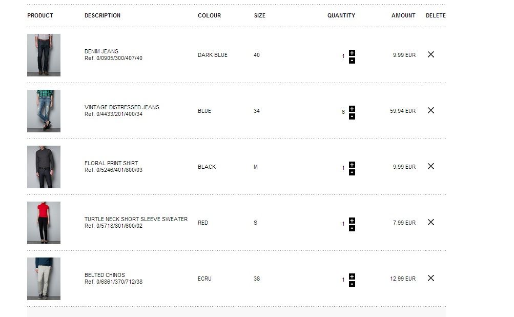The width and height of the screenshot is (514, 317).
Task: Decrease Vintage Distressed Jeans quantity
Action: tap(352, 116)
